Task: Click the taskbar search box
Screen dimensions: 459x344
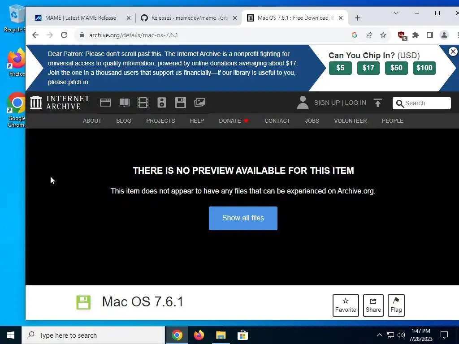Action: tap(93, 335)
